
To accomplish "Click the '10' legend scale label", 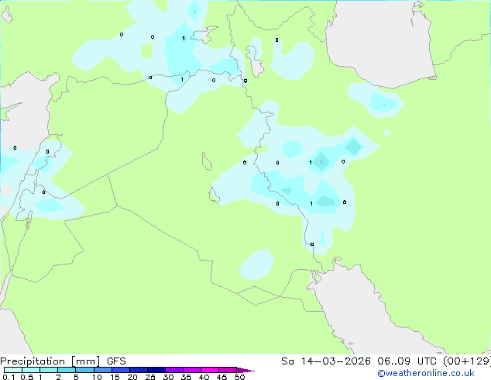I will pyautogui.click(x=97, y=377).
